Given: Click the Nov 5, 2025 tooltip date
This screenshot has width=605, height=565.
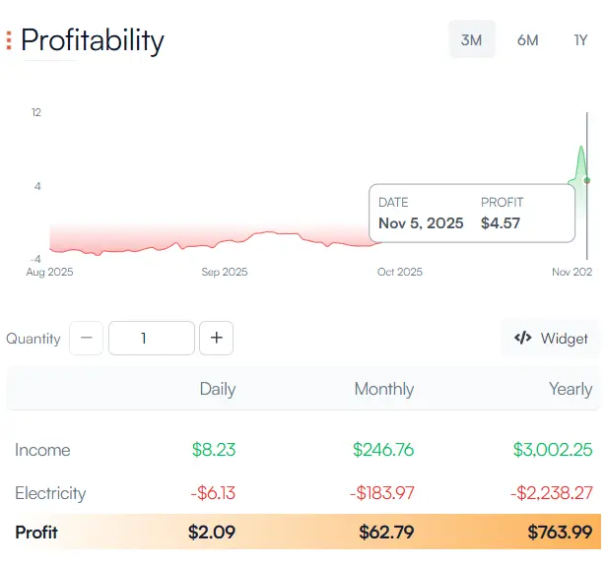Looking at the screenshot, I should point(421,223).
